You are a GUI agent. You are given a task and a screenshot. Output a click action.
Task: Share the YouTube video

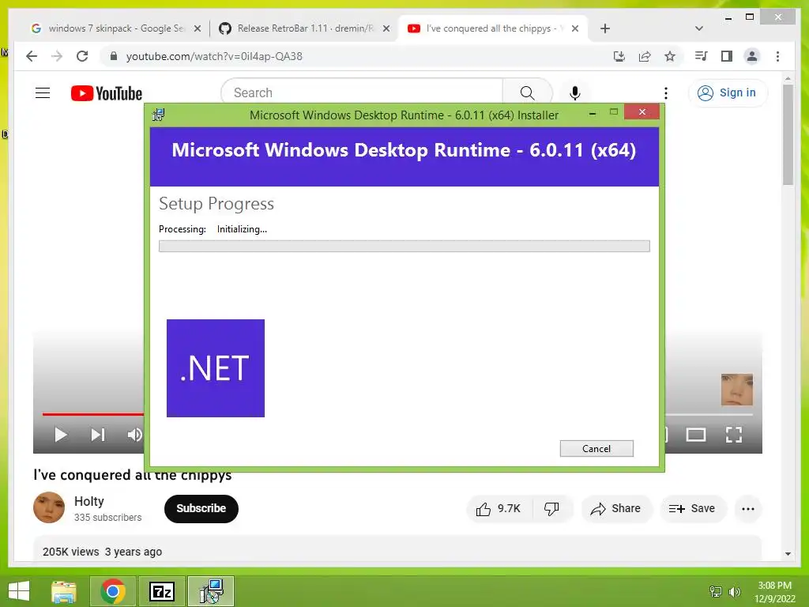(x=616, y=509)
